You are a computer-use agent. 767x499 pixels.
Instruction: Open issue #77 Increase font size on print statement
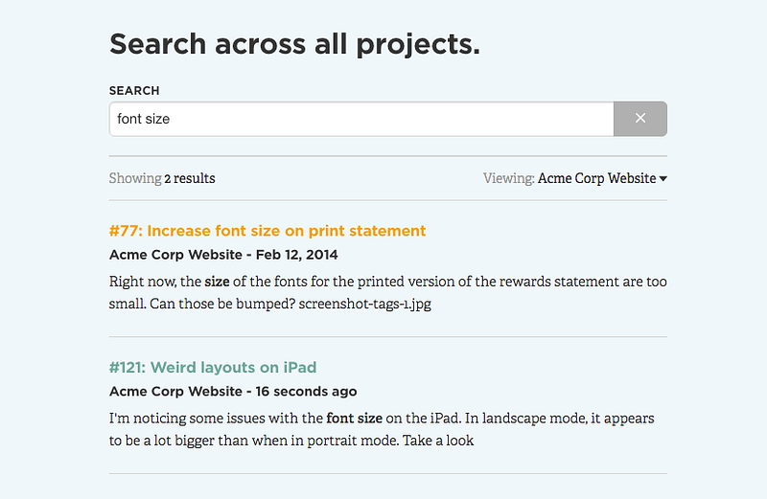click(x=267, y=231)
